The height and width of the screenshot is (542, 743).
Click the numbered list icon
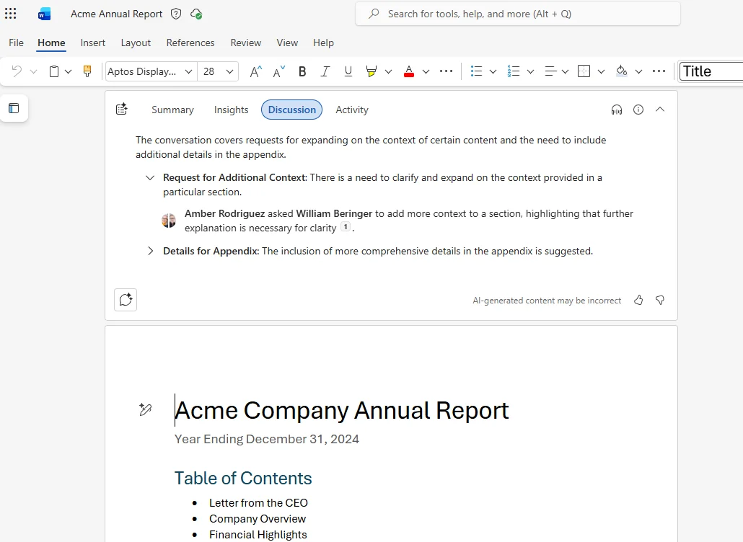click(513, 71)
